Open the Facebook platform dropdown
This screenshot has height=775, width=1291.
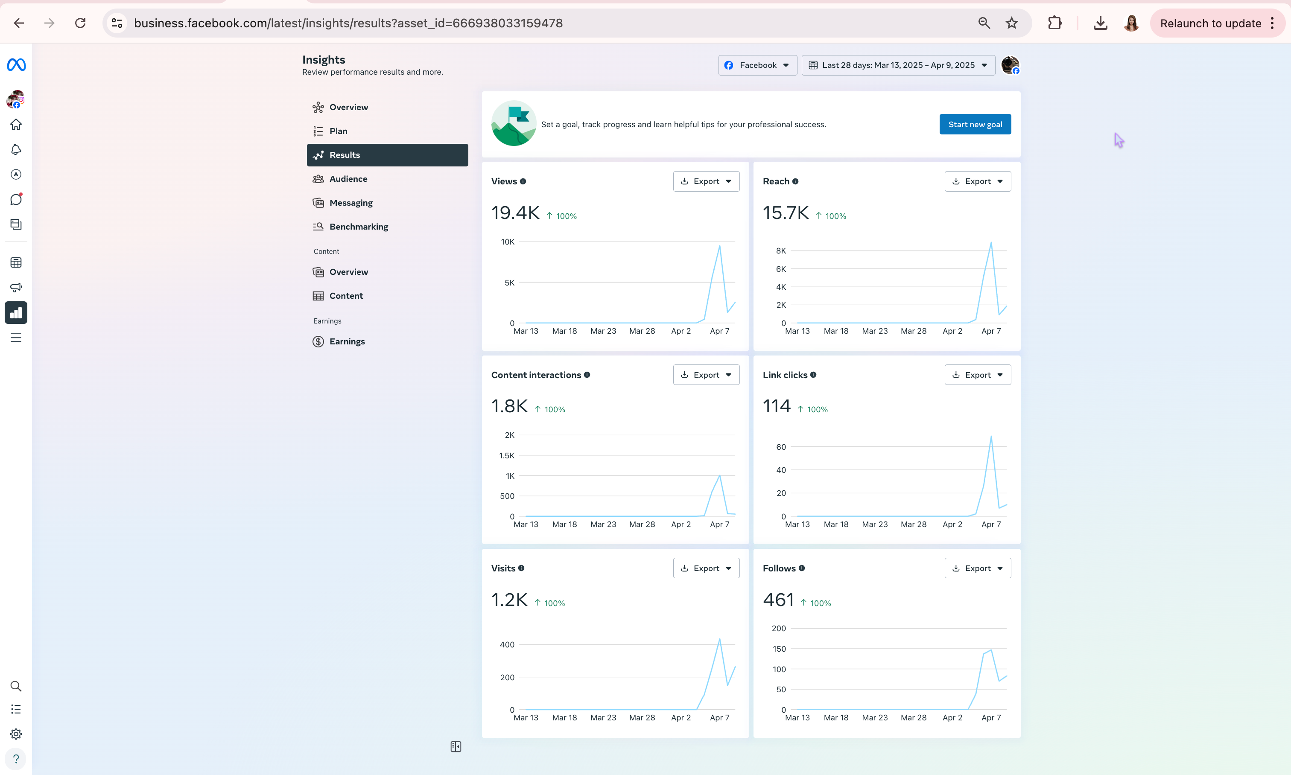pyautogui.click(x=758, y=65)
